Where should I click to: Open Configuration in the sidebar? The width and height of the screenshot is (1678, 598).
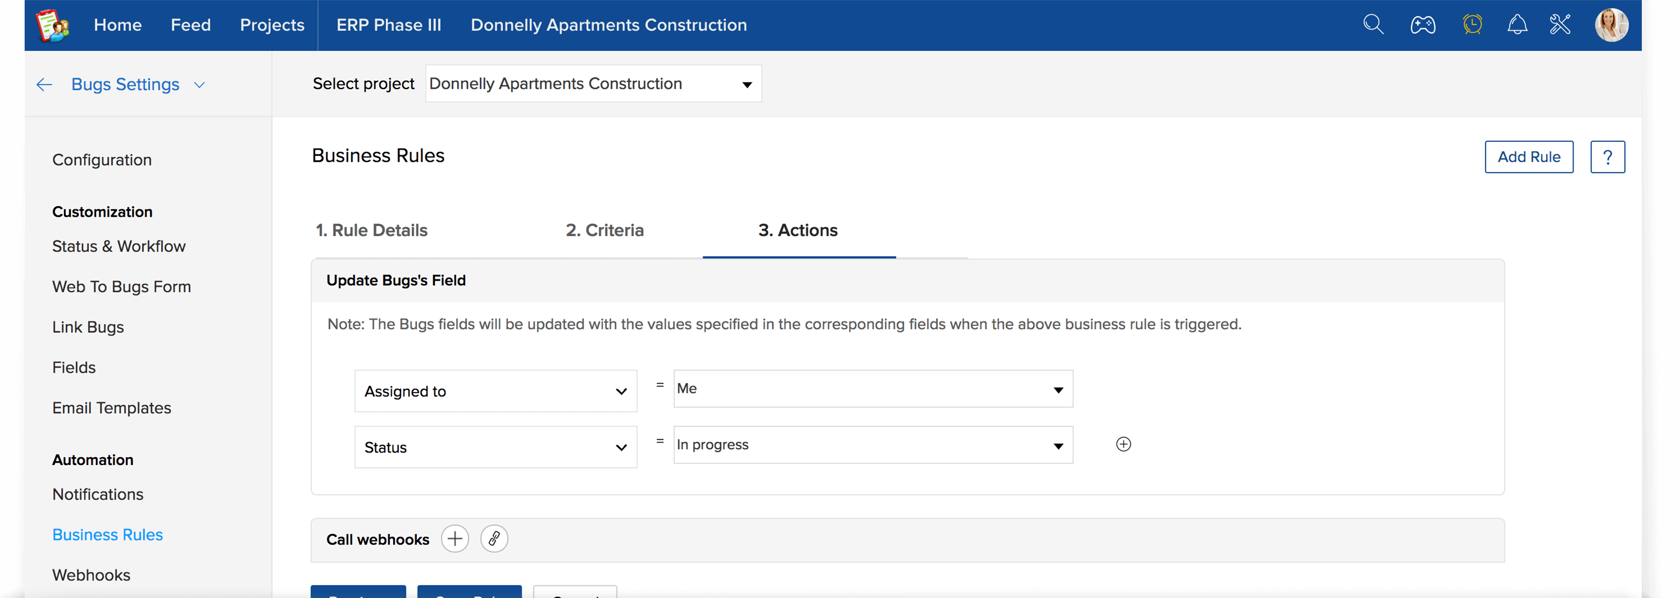coord(102,160)
